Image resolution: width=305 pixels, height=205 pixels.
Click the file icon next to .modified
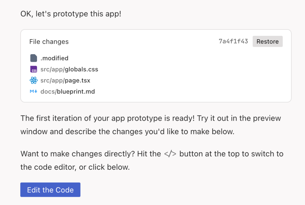[x=33, y=58]
